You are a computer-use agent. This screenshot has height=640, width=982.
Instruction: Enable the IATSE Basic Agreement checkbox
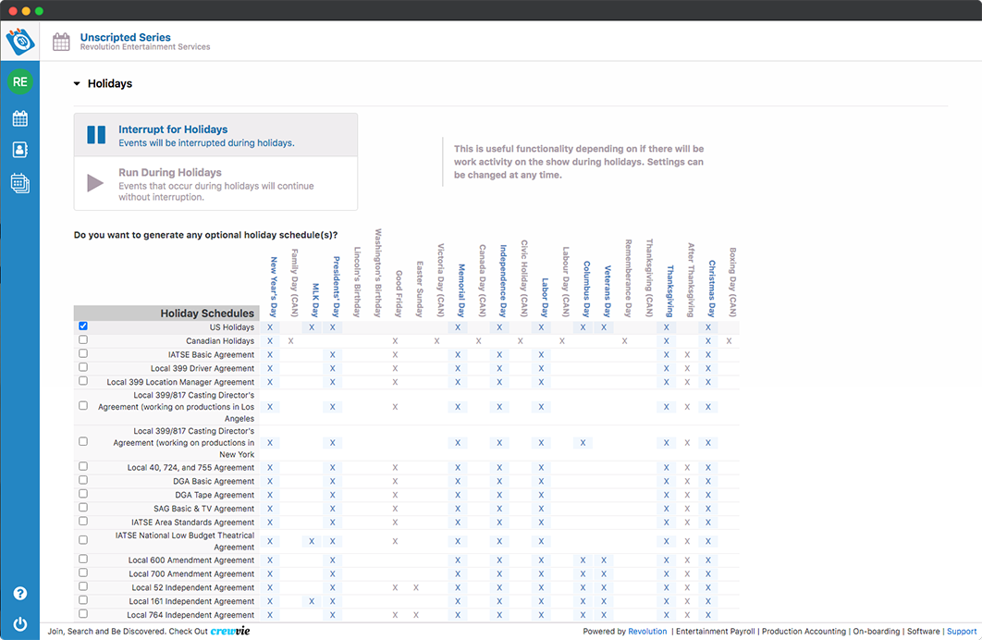(x=83, y=354)
